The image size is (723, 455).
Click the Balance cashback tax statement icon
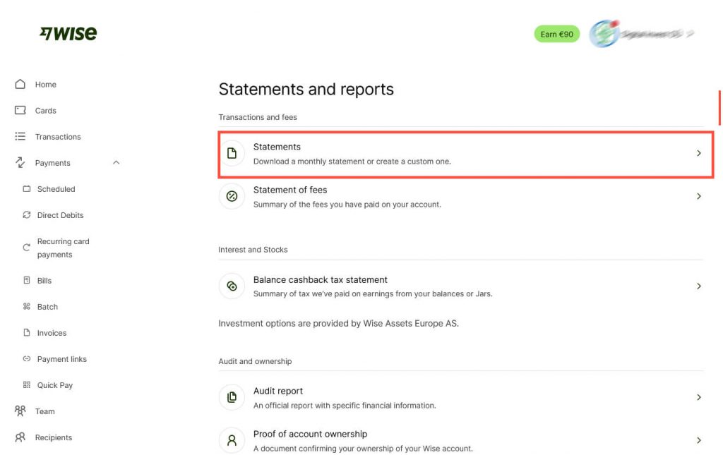point(232,286)
